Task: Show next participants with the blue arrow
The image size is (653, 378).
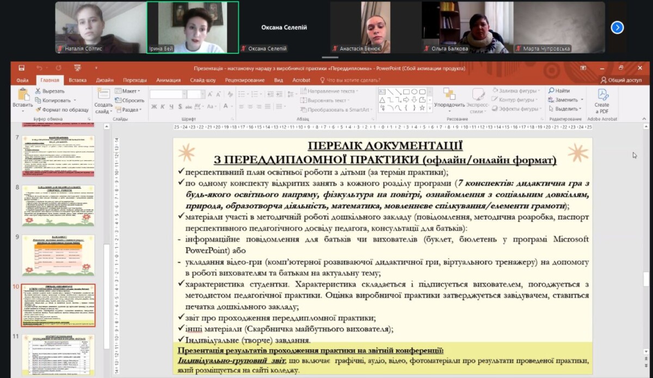Action: click(617, 27)
